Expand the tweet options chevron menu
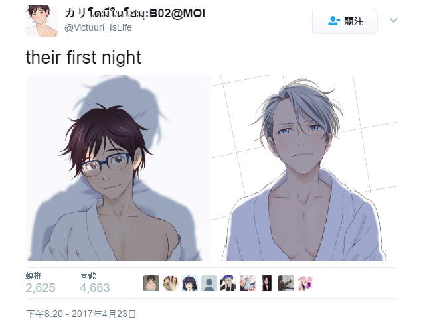 pyautogui.click(x=394, y=20)
